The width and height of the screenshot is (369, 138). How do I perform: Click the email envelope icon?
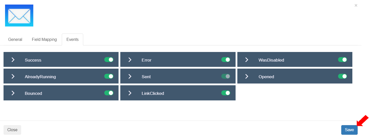pos(19,15)
